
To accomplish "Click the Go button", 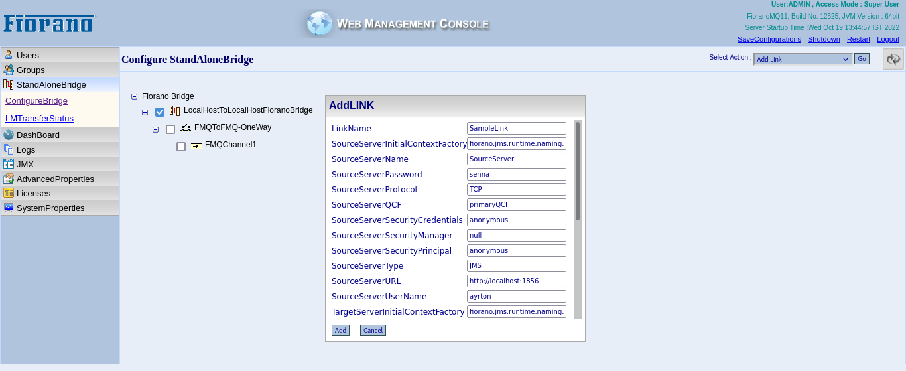I will [x=862, y=59].
